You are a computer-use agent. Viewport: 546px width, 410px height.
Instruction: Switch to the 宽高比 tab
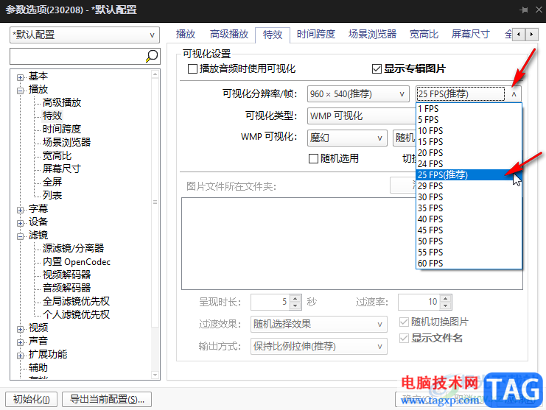click(x=424, y=34)
